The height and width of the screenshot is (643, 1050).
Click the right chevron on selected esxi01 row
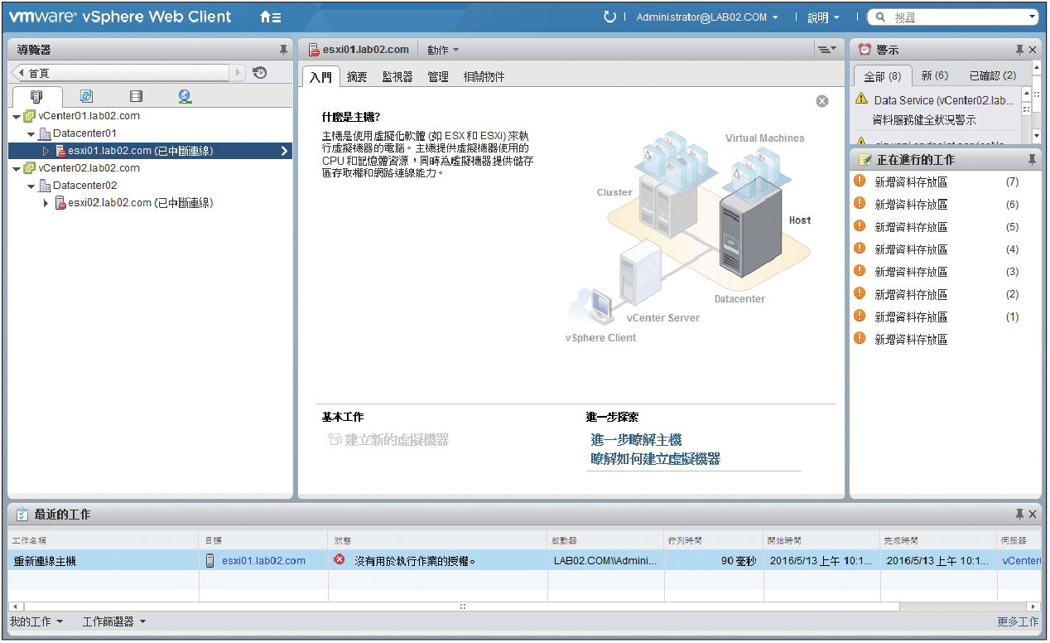[284, 151]
